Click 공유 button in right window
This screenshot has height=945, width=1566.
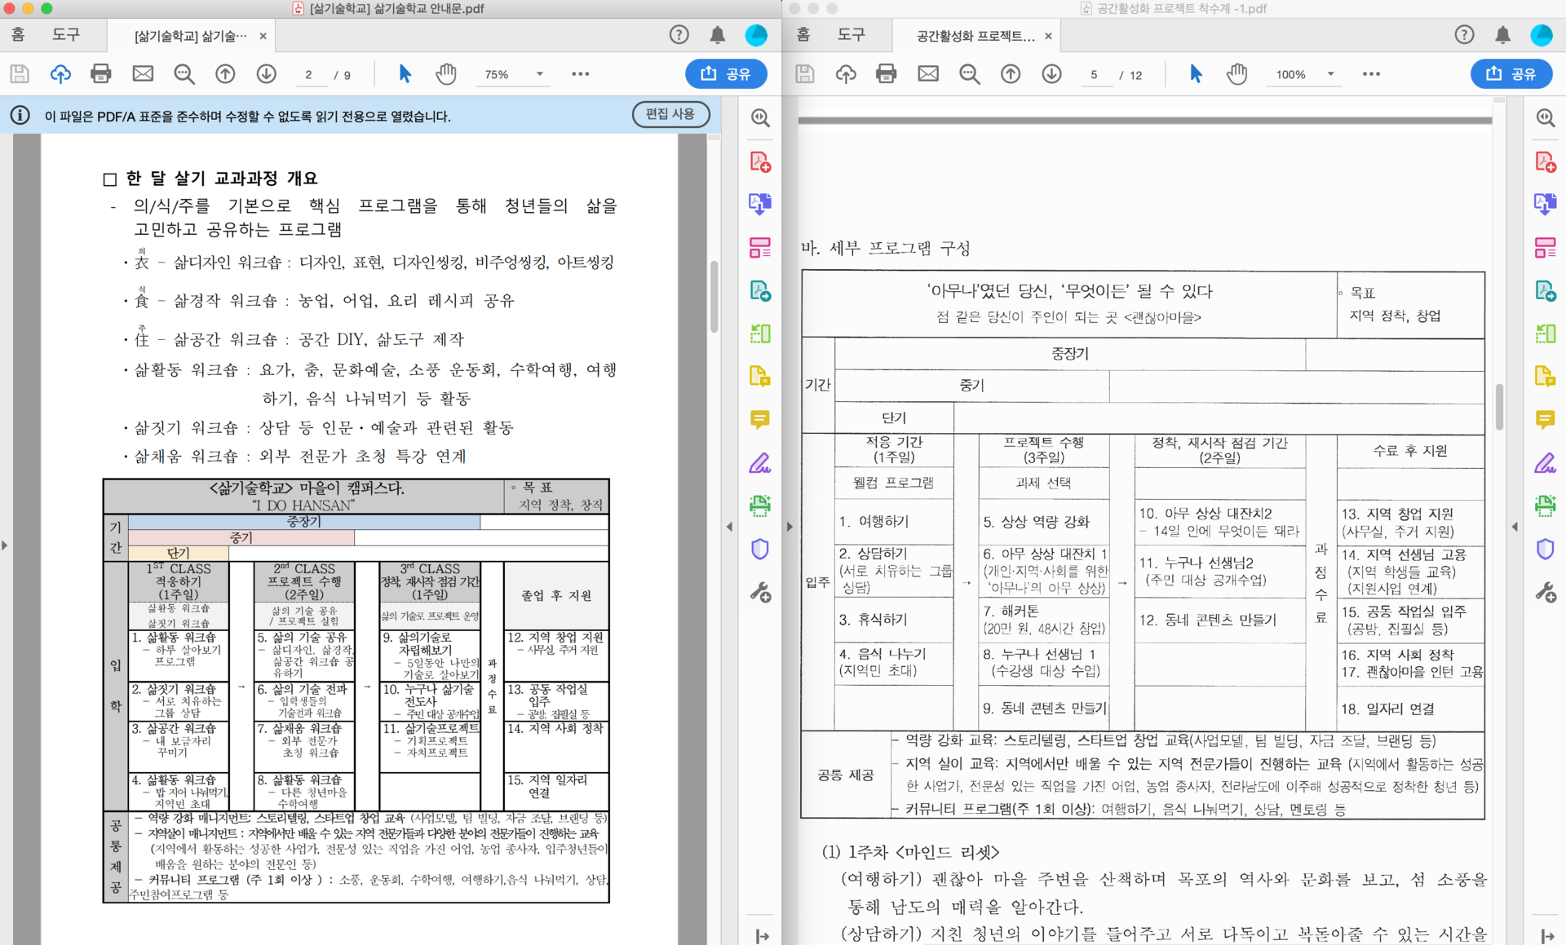point(1511,74)
